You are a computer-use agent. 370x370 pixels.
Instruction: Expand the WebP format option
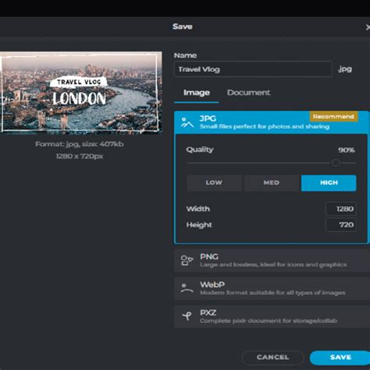click(x=272, y=289)
